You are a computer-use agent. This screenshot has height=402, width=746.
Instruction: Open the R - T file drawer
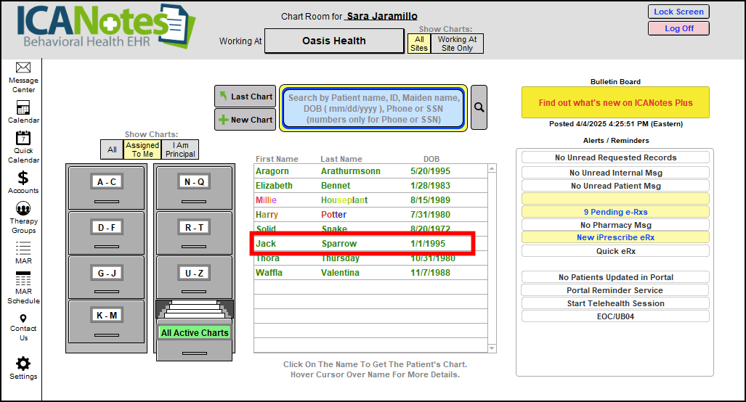(x=194, y=227)
